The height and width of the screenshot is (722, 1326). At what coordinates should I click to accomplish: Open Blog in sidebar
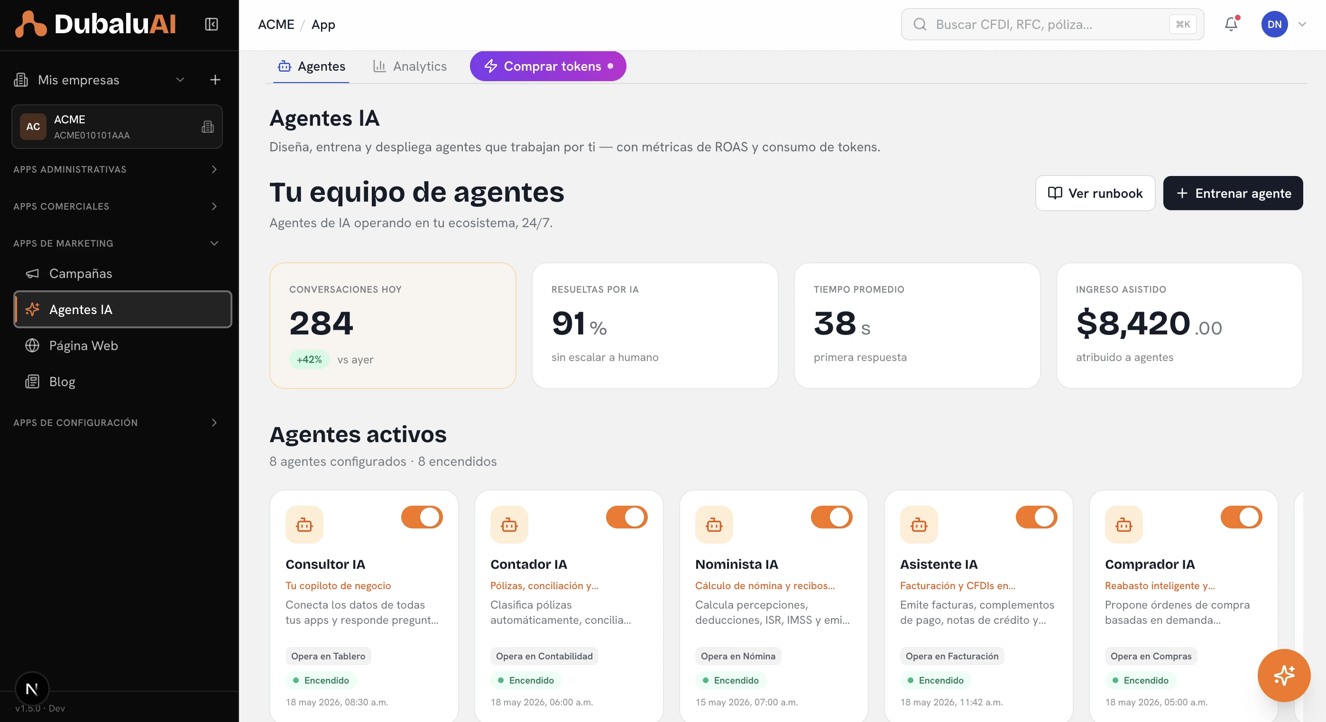tap(122, 381)
